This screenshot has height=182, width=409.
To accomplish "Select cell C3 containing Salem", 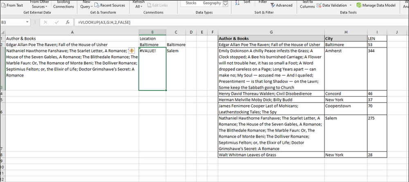I will 176,69.
